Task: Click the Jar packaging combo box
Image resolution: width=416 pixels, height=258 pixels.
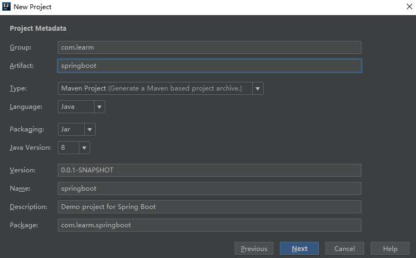Action: point(71,129)
